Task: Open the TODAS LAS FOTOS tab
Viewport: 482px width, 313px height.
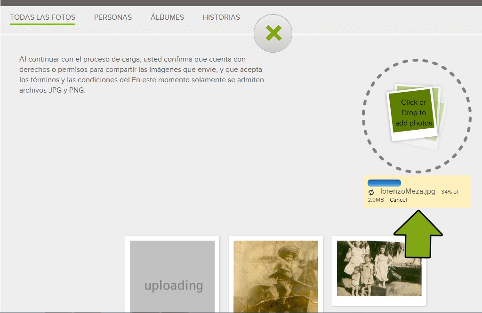Action: (x=42, y=17)
